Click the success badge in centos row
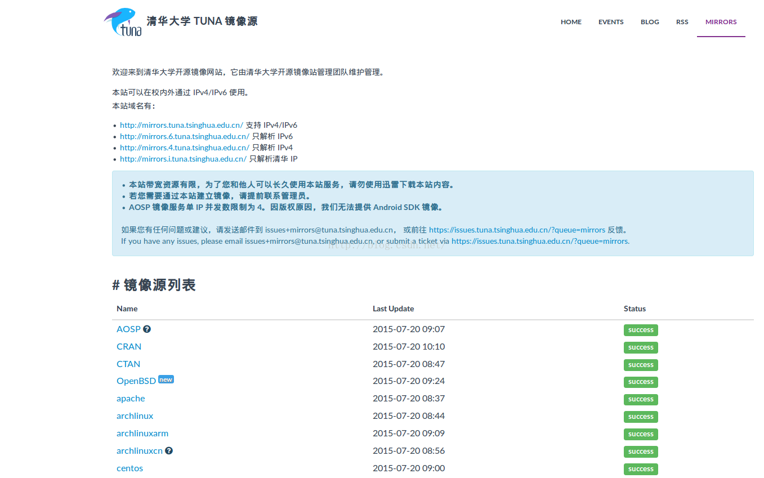 point(641,469)
